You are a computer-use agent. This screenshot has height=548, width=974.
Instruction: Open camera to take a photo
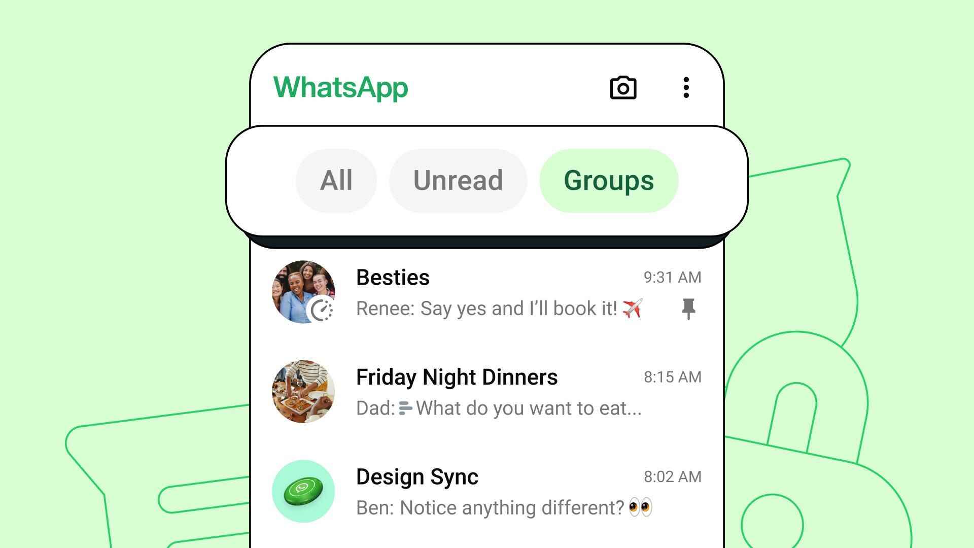tap(622, 88)
